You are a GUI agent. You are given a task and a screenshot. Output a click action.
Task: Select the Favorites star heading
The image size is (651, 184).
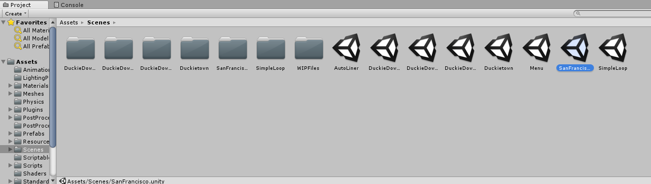pyautogui.click(x=28, y=22)
